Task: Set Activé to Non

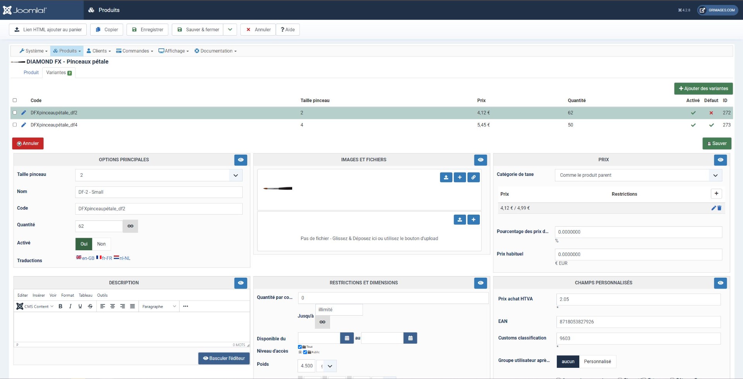Action: coord(101,244)
